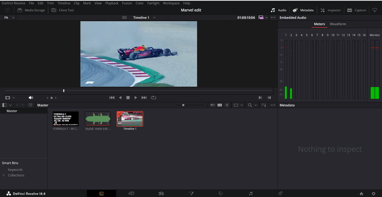Screen dimensions: 382x197
Task: Click the video monitor icon at top right
Action: pos(375,10)
